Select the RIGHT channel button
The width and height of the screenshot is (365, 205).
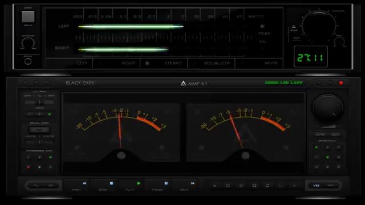(x=116, y=63)
